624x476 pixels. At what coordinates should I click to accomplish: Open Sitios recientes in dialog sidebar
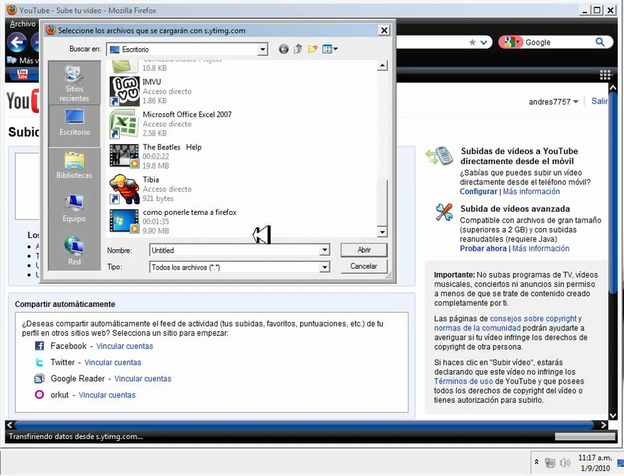pos(74,83)
